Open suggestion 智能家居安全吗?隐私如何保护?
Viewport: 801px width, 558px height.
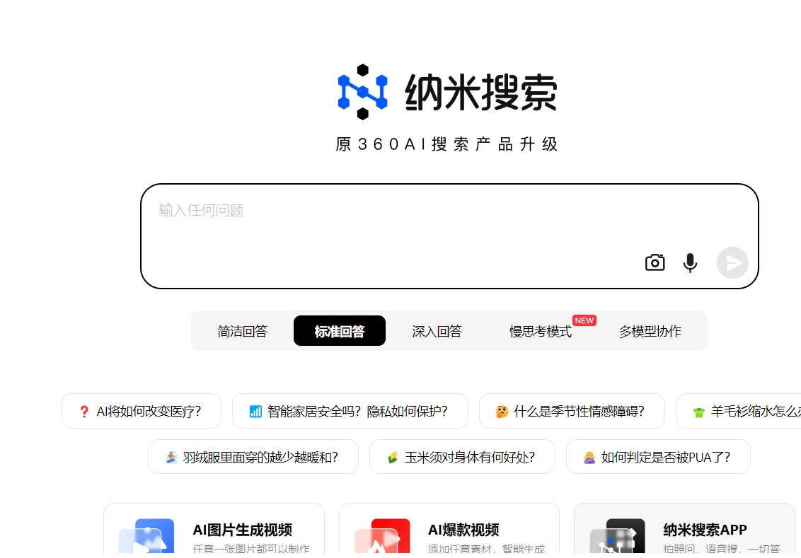pos(350,411)
